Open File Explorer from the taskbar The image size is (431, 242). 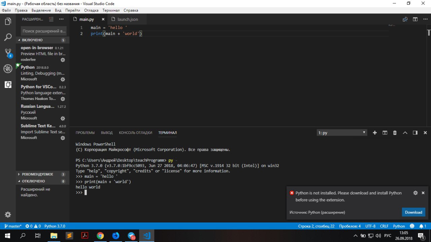pos(54,236)
